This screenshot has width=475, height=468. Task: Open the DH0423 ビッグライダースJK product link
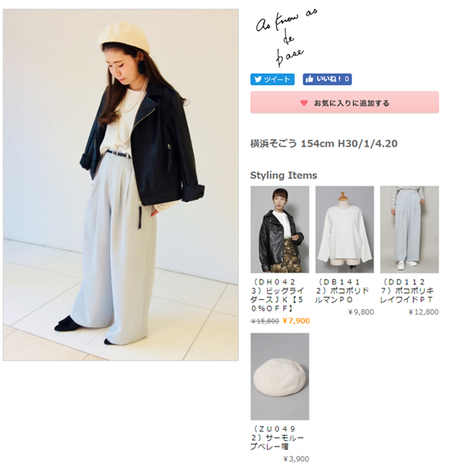click(x=277, y=295)
